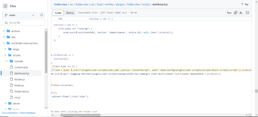Select dashboard.js in the file tree
The image size is (258, 117).
pyautogui.click(x=22, y=73)
